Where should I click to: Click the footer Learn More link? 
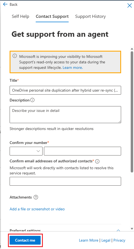pos(88,240)
